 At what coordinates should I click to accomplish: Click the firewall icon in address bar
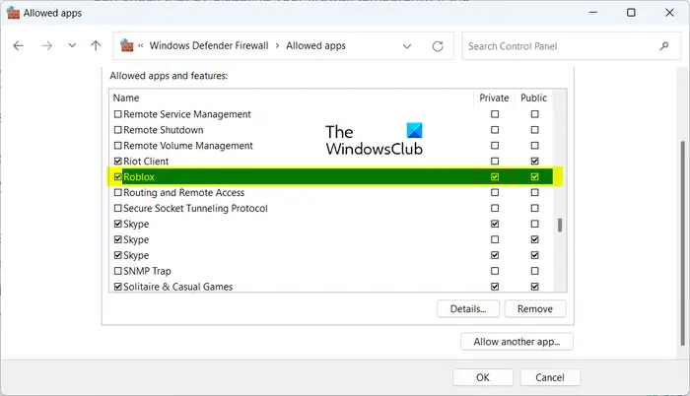[x=127, y=45]
